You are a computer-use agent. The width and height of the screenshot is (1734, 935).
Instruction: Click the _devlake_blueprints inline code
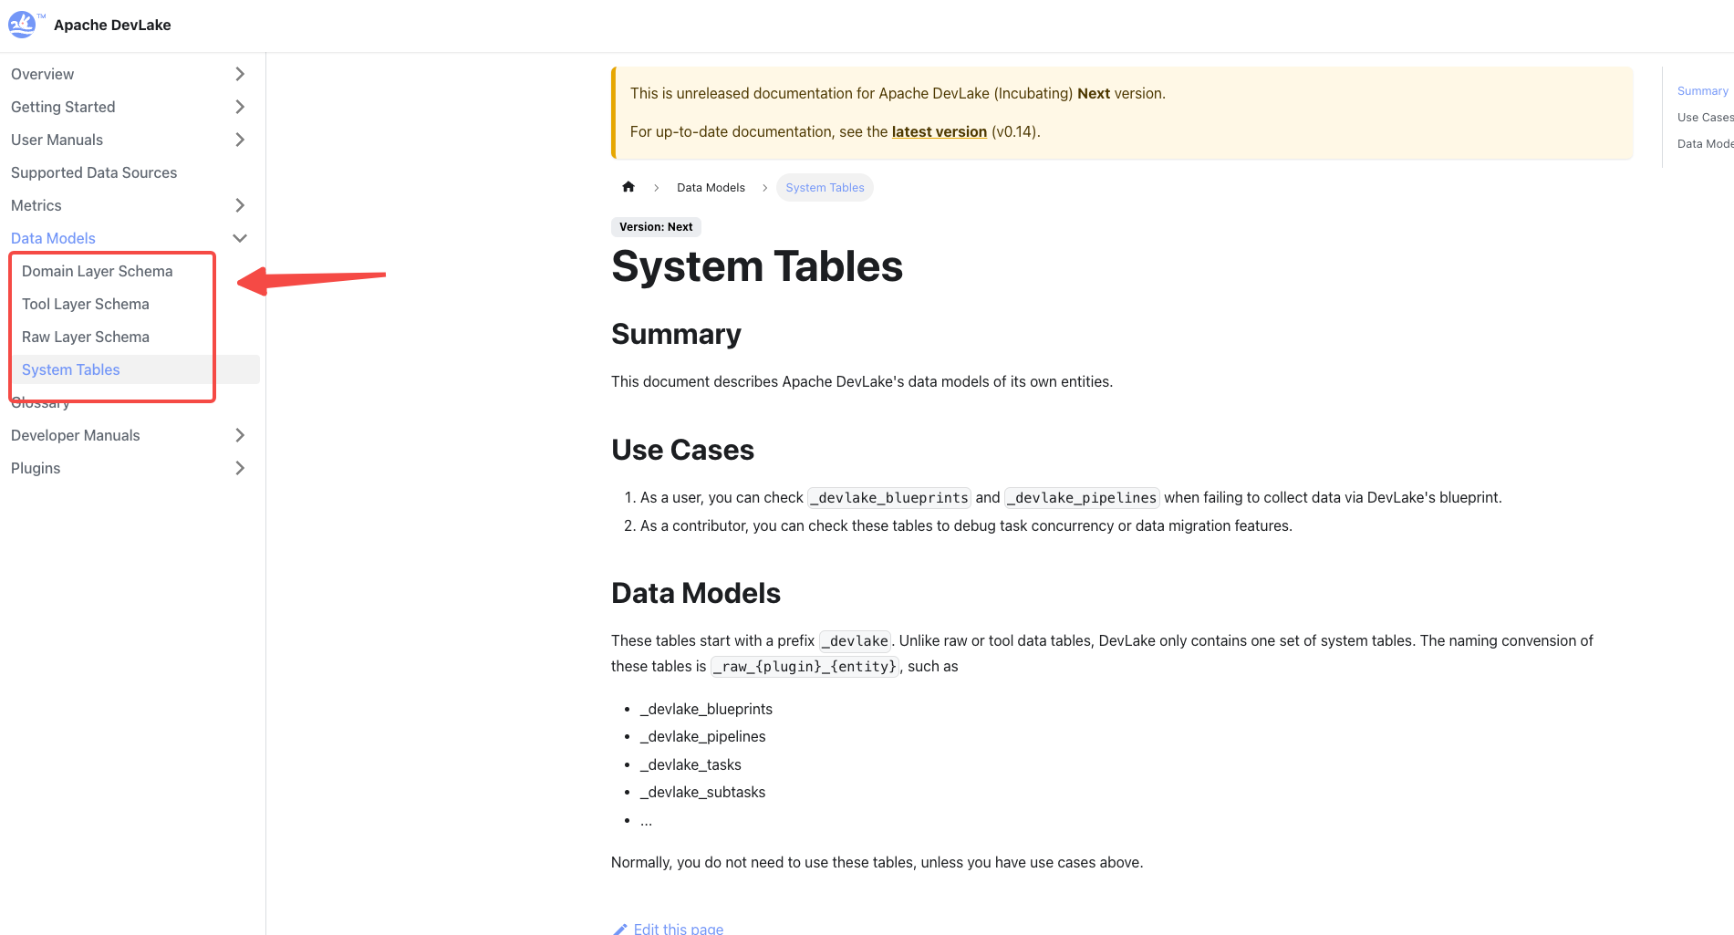pos(889,497)
